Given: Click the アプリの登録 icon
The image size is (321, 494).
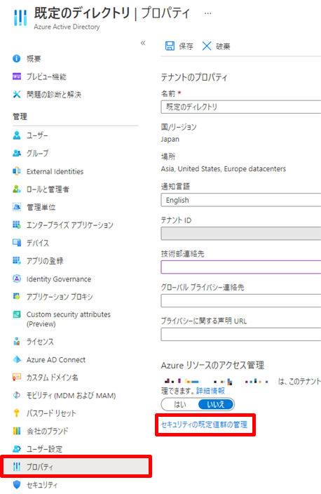Looking at the screenshot, I should click(17, 260).
